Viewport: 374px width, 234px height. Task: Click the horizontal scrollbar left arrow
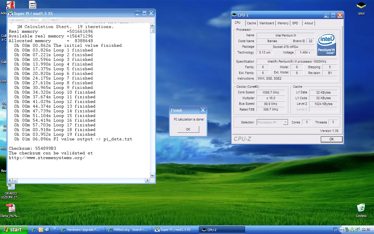(10, 180)
